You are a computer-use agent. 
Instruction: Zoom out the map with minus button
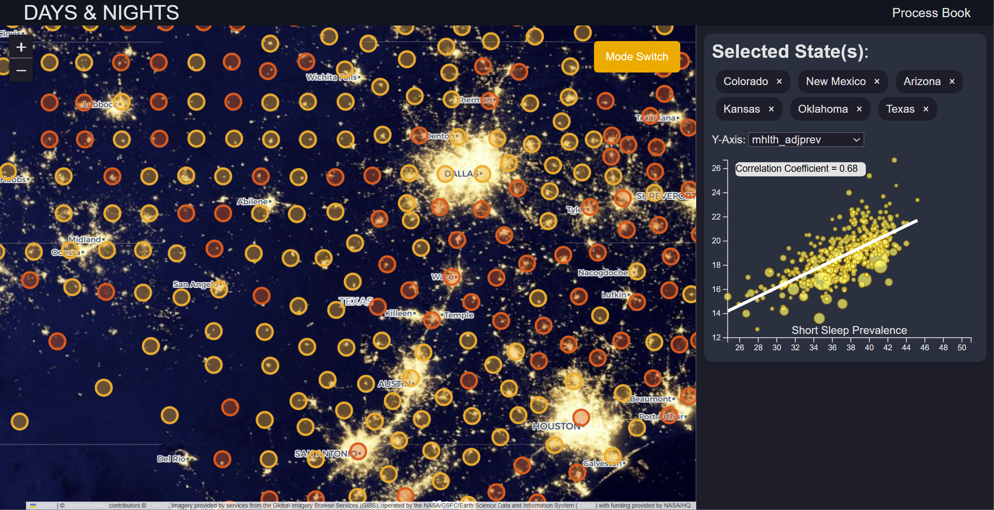pos(21,70)
